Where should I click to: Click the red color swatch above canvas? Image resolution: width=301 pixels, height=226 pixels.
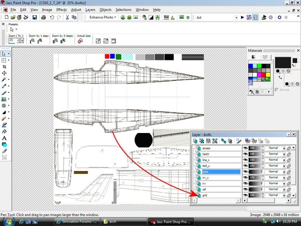pos(107,56)
